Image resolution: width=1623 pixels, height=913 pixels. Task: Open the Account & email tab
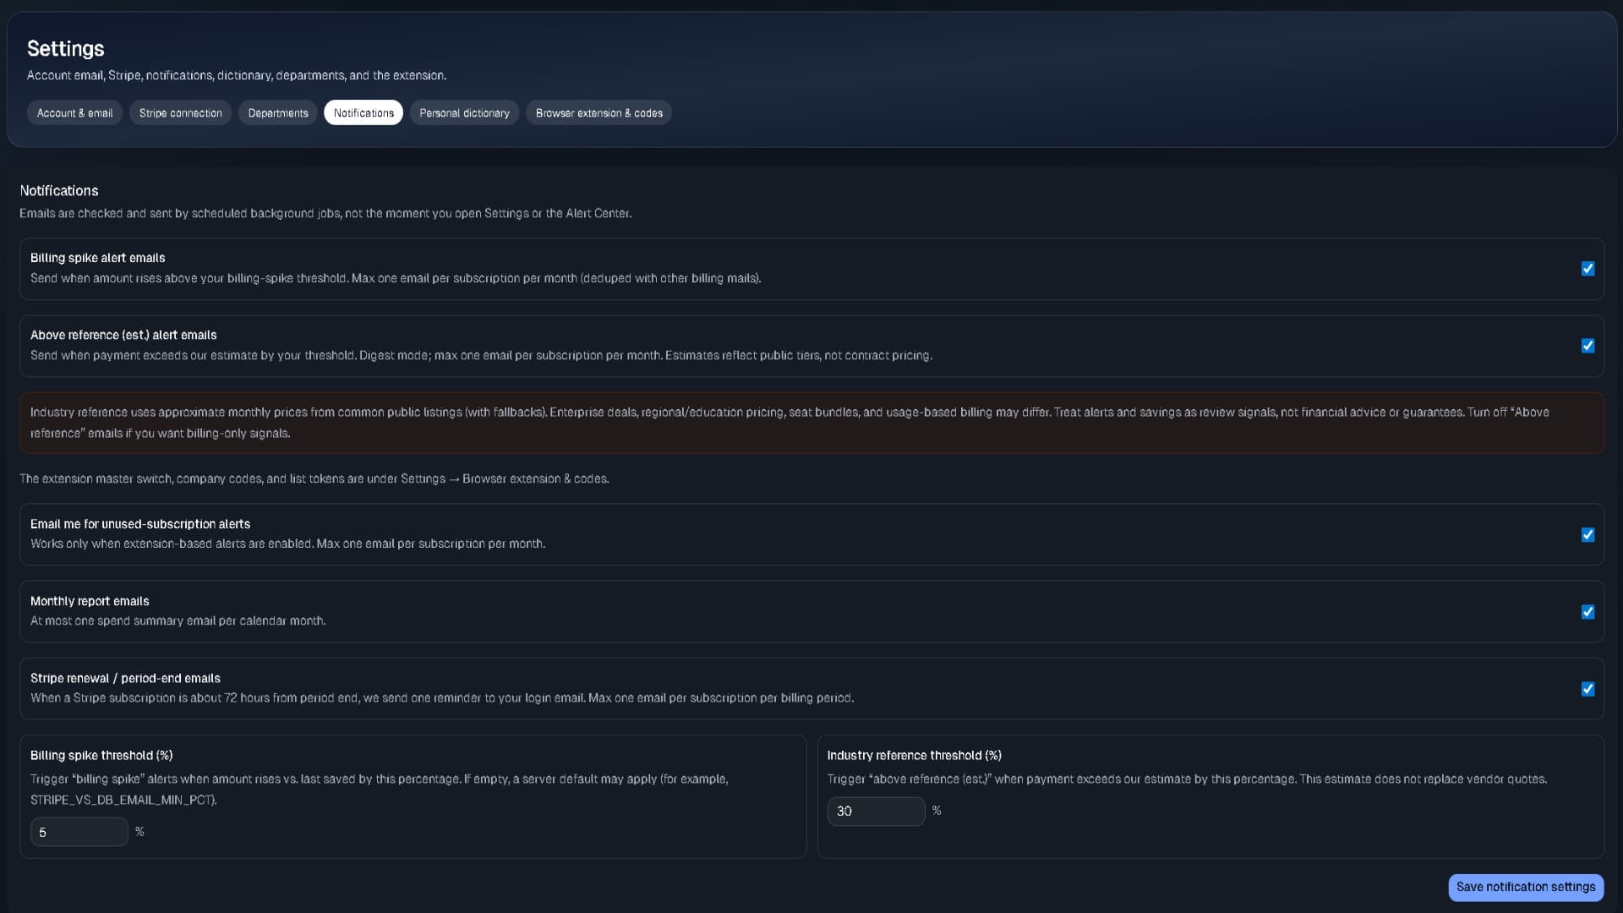[x=74, y=112]
